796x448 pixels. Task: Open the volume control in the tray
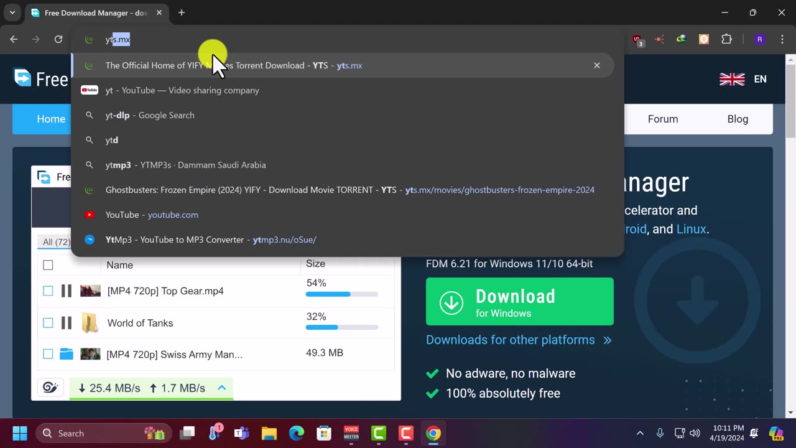(x=695, y=433)
